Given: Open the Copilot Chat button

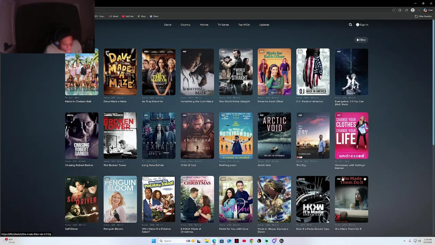Looking at the screenshot, I should [428, 10].
